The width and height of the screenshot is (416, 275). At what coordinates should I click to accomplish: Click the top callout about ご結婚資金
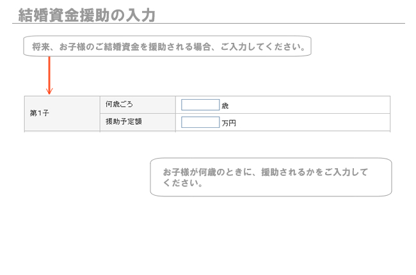coord(167,46)
